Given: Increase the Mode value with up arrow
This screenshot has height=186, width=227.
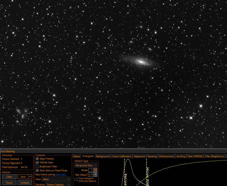Looking at the screenshot, I should point(95,169).
